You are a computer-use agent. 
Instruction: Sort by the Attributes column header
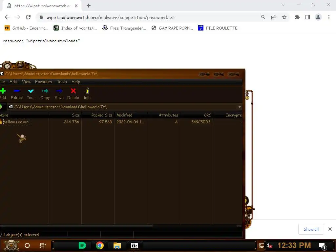tap(163, 115)
